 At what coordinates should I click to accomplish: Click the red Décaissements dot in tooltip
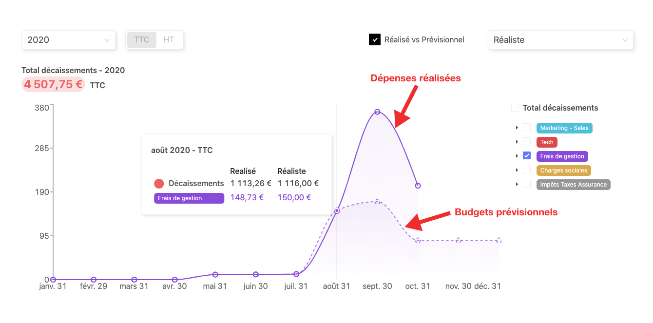click(159, 183)
